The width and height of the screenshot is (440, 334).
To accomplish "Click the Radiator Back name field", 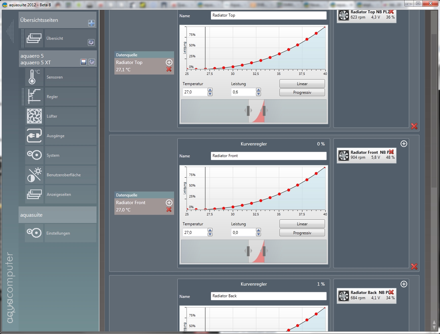I will click(x=269, y=296).
